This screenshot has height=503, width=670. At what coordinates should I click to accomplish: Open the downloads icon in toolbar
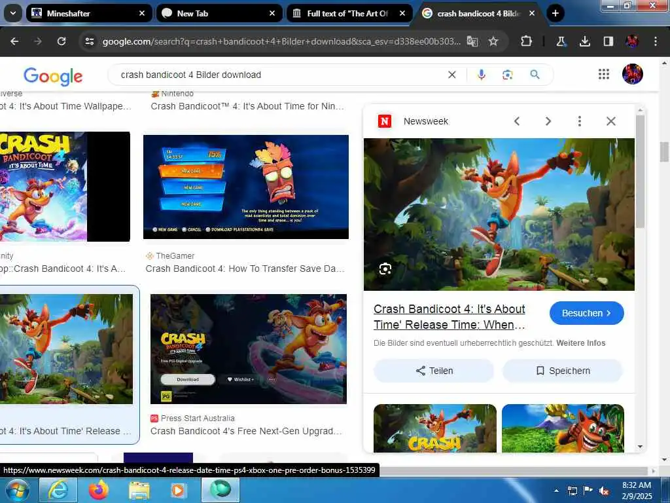[x=584, y=41]
